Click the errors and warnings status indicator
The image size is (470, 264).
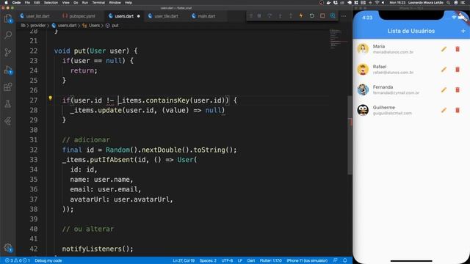(x=18, y=260)
